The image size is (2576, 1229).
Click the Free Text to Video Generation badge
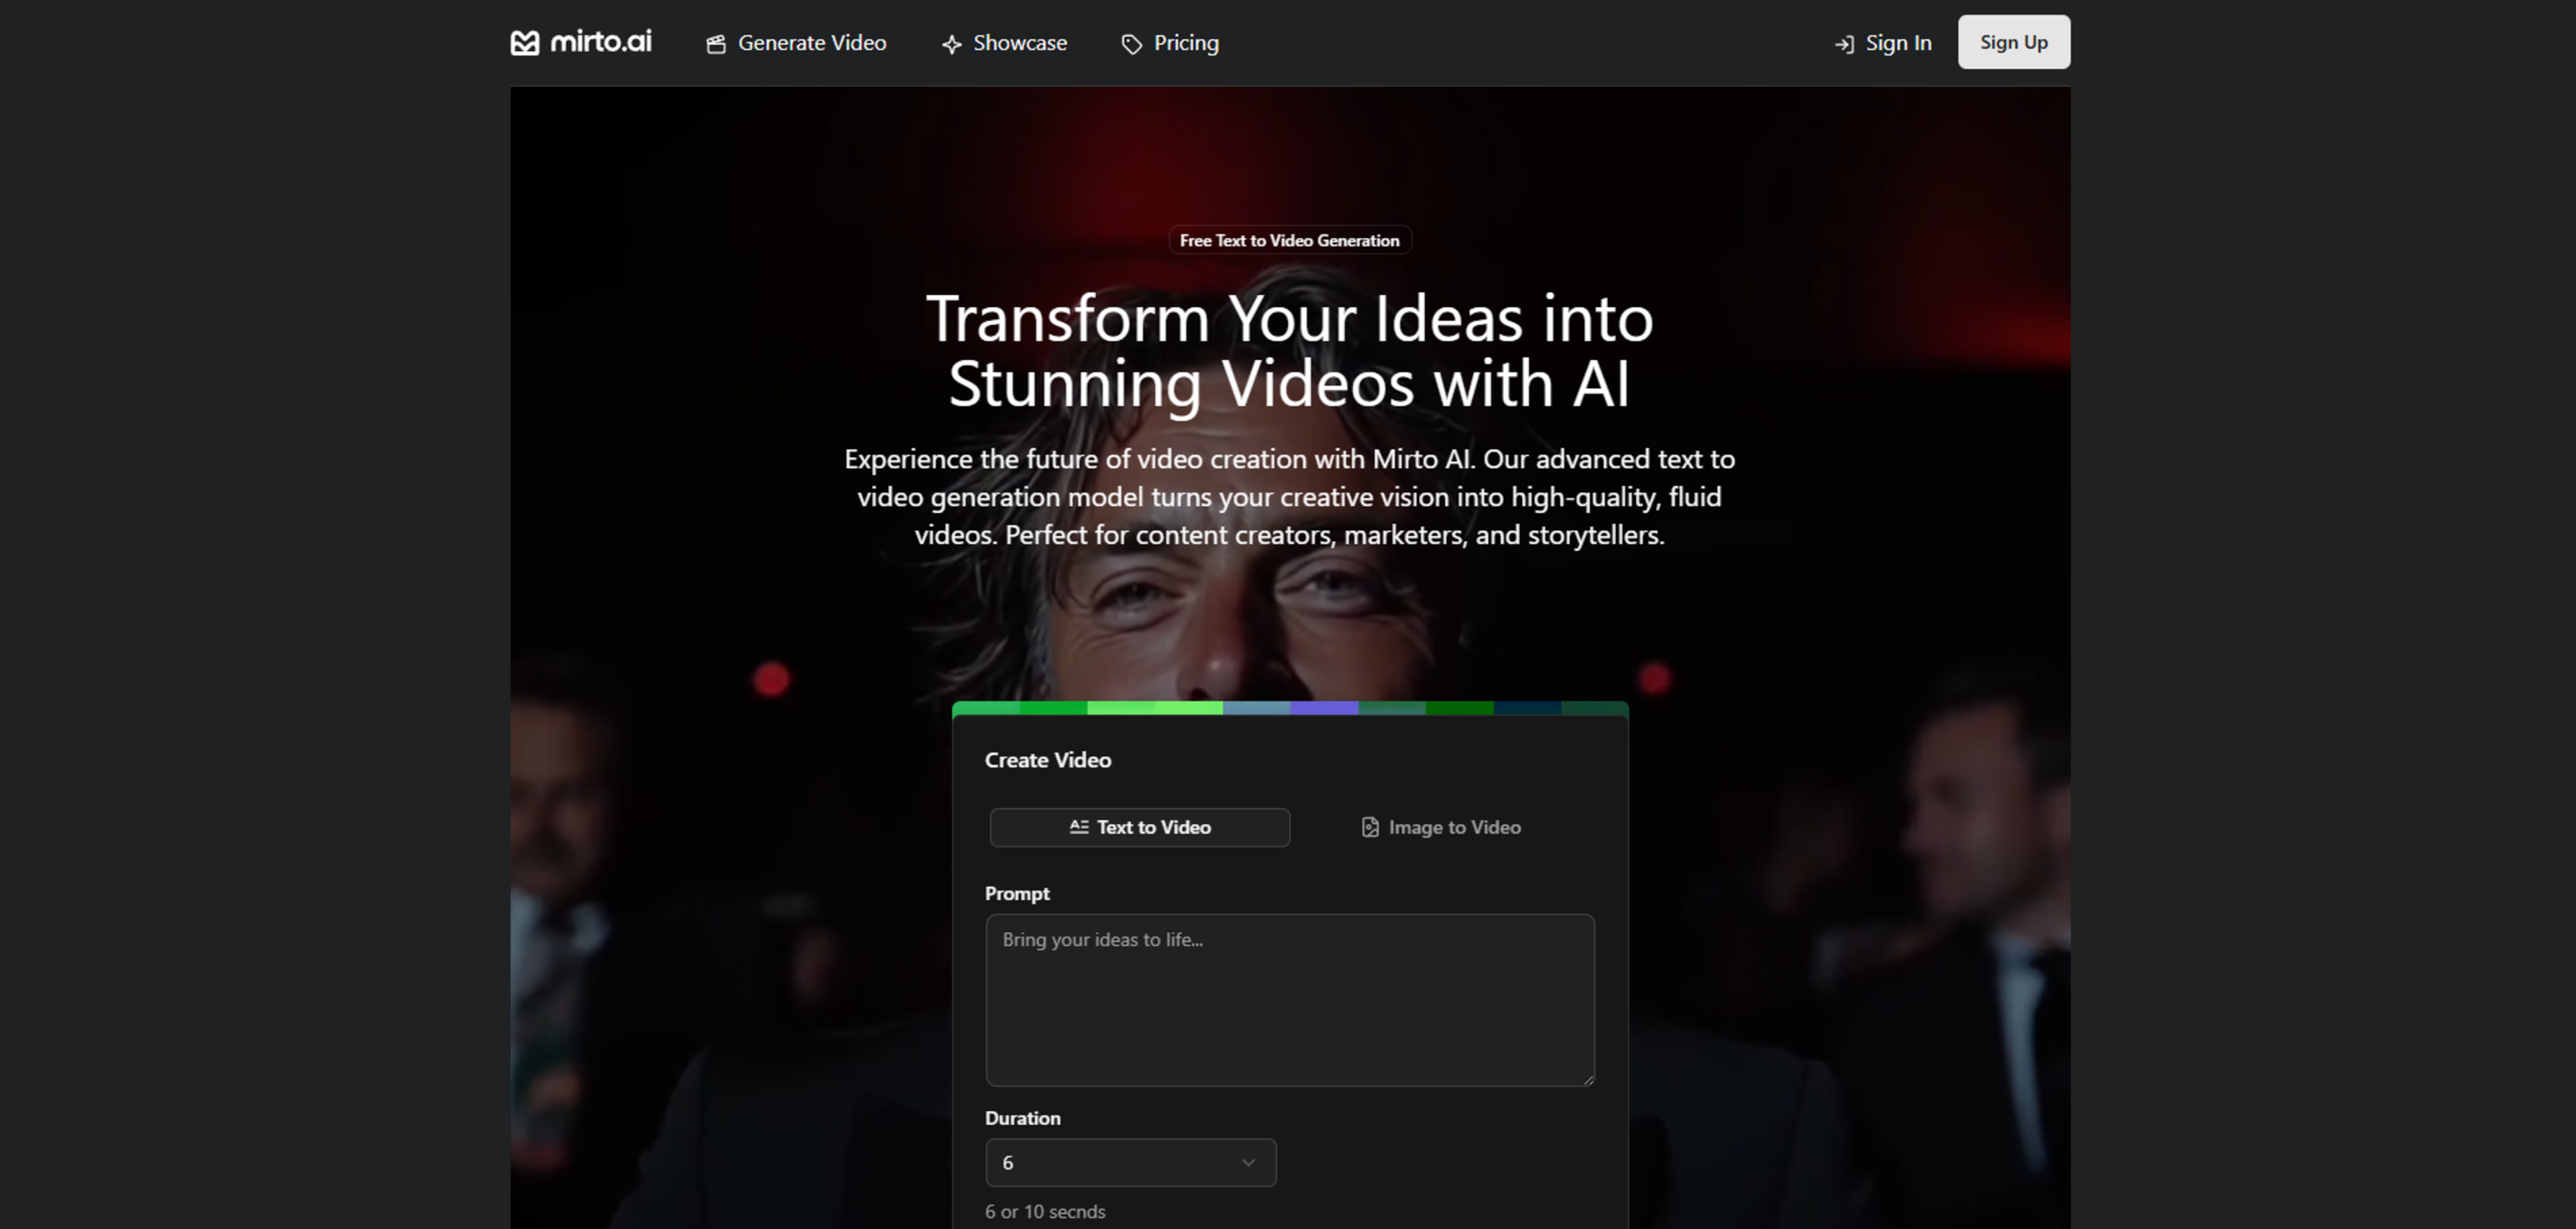(1289, 241)
